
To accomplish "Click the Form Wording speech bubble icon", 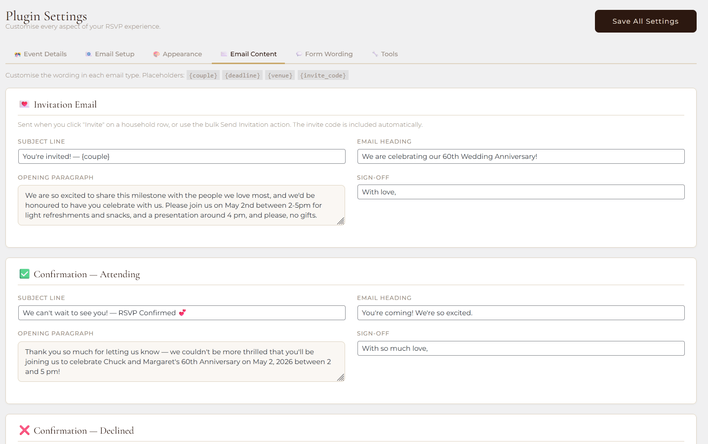I will pos(299,54).
